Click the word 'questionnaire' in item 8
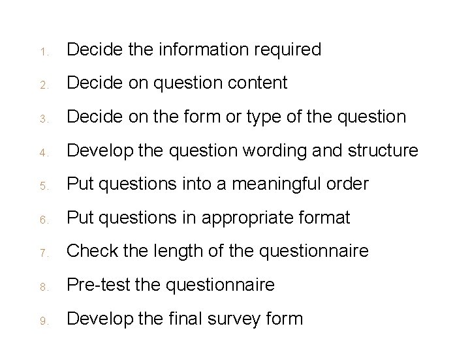 tap(221, 286)
